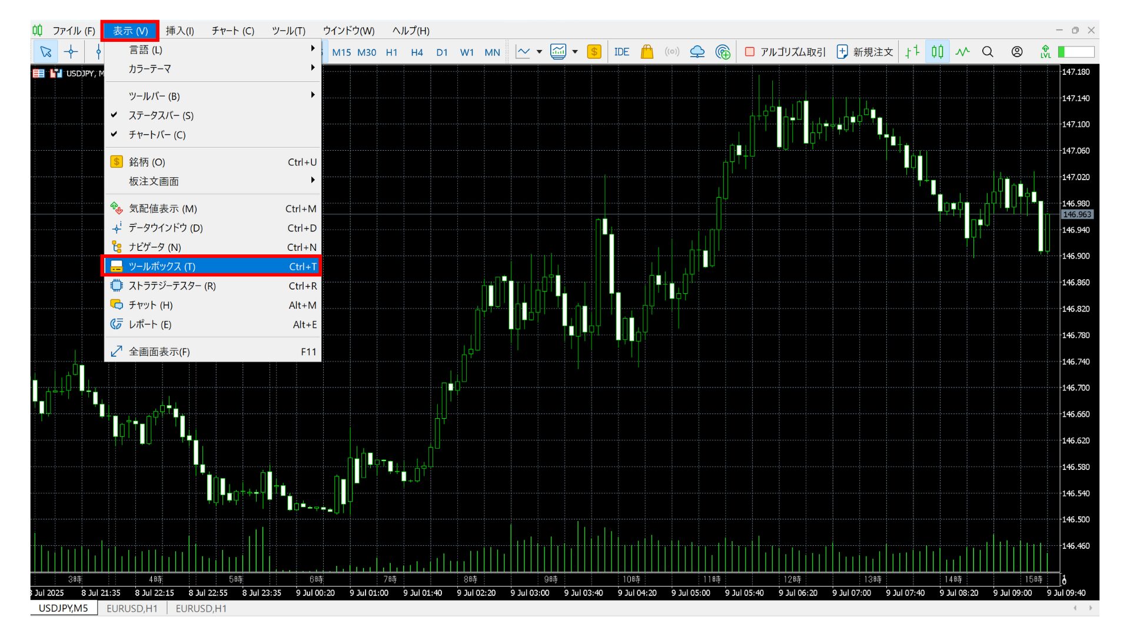Open the MetaEditor IDE icon
The width and height of the screenshot is (1130, 636).
click(621, 52)
